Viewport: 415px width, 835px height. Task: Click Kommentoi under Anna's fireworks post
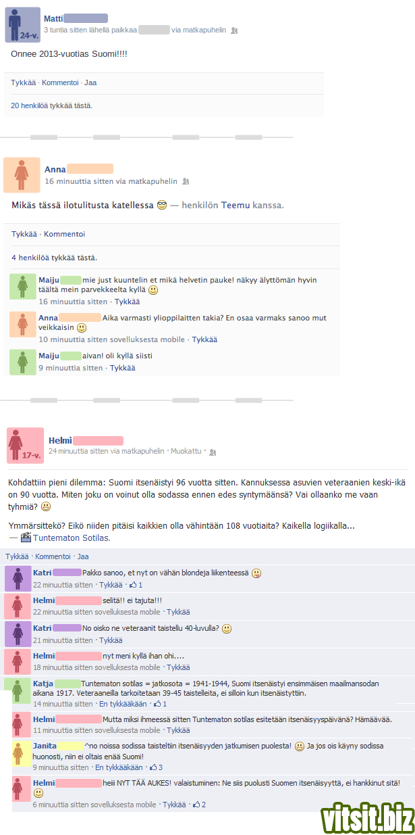click(65, 234)
